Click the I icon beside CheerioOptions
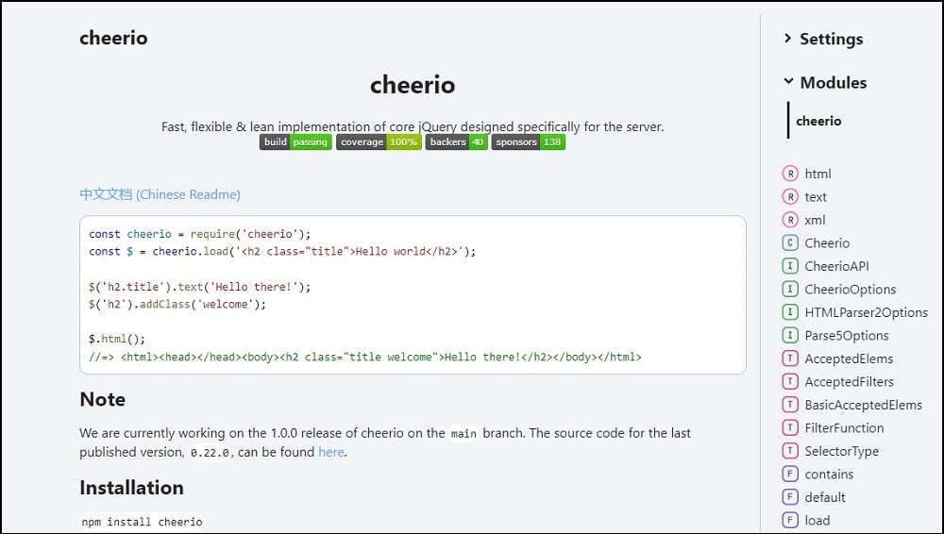Viewport: 944px width, 534px height. 789,290
